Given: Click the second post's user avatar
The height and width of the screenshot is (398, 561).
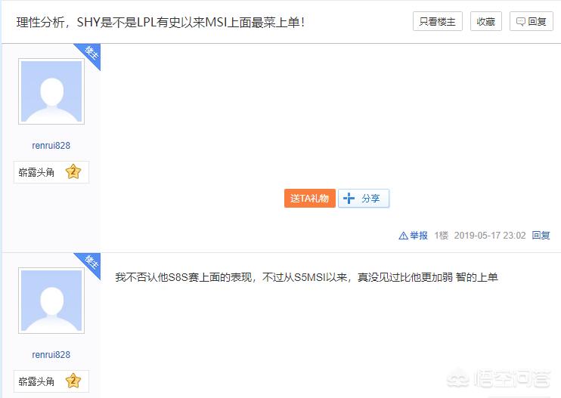Looking at the screenshot, I should 51,301.
